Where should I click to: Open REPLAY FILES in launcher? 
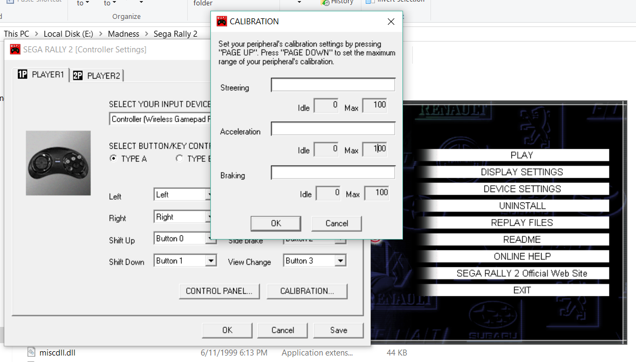522,222
